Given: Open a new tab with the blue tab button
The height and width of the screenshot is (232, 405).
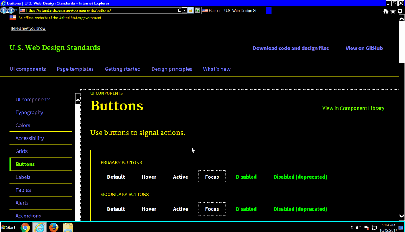Looking at the screenshot, I should [x=268, y=11].
